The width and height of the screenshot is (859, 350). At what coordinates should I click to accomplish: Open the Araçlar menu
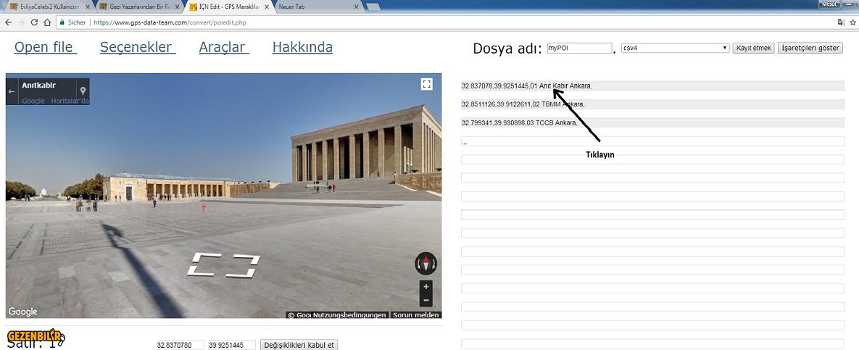click(x=224, y=48)
